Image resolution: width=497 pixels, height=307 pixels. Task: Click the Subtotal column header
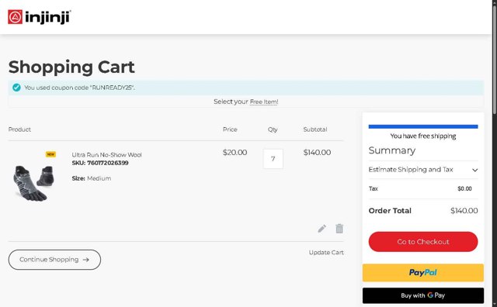pyautogui.click(x=315, y=129)
